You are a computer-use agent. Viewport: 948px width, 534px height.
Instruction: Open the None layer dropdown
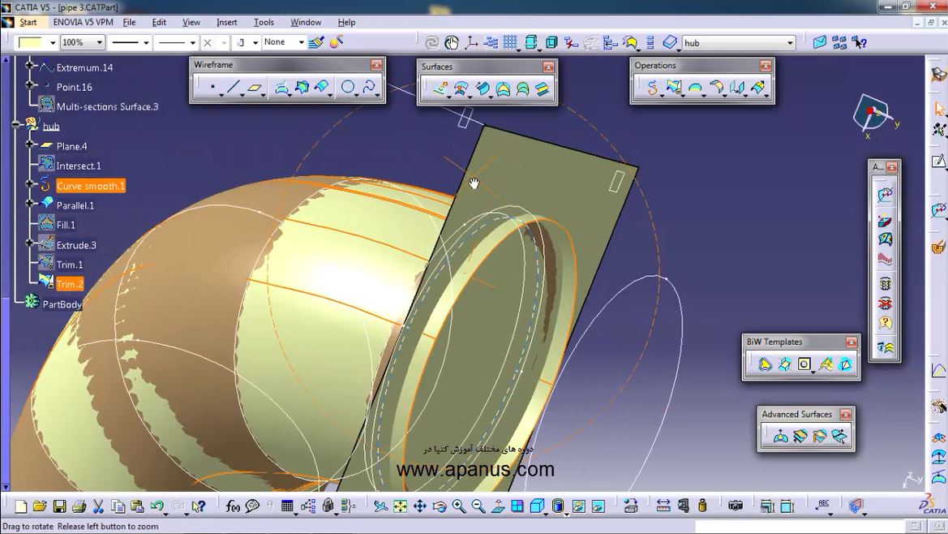pyautogui.click(x=301, y=42)
